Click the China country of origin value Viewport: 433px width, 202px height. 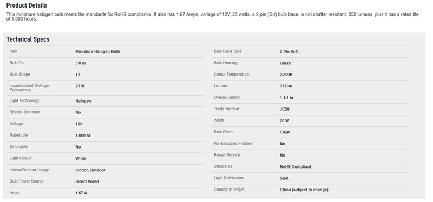pos(304,190)
